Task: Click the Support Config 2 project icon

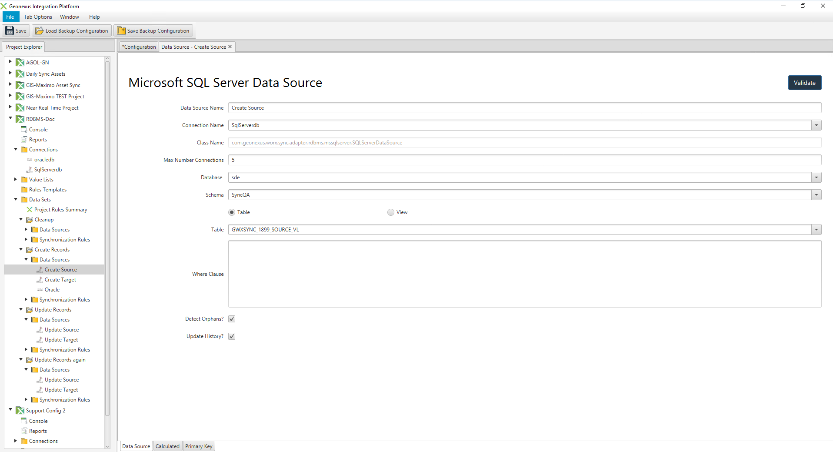Action: click(x=20, y=411)
